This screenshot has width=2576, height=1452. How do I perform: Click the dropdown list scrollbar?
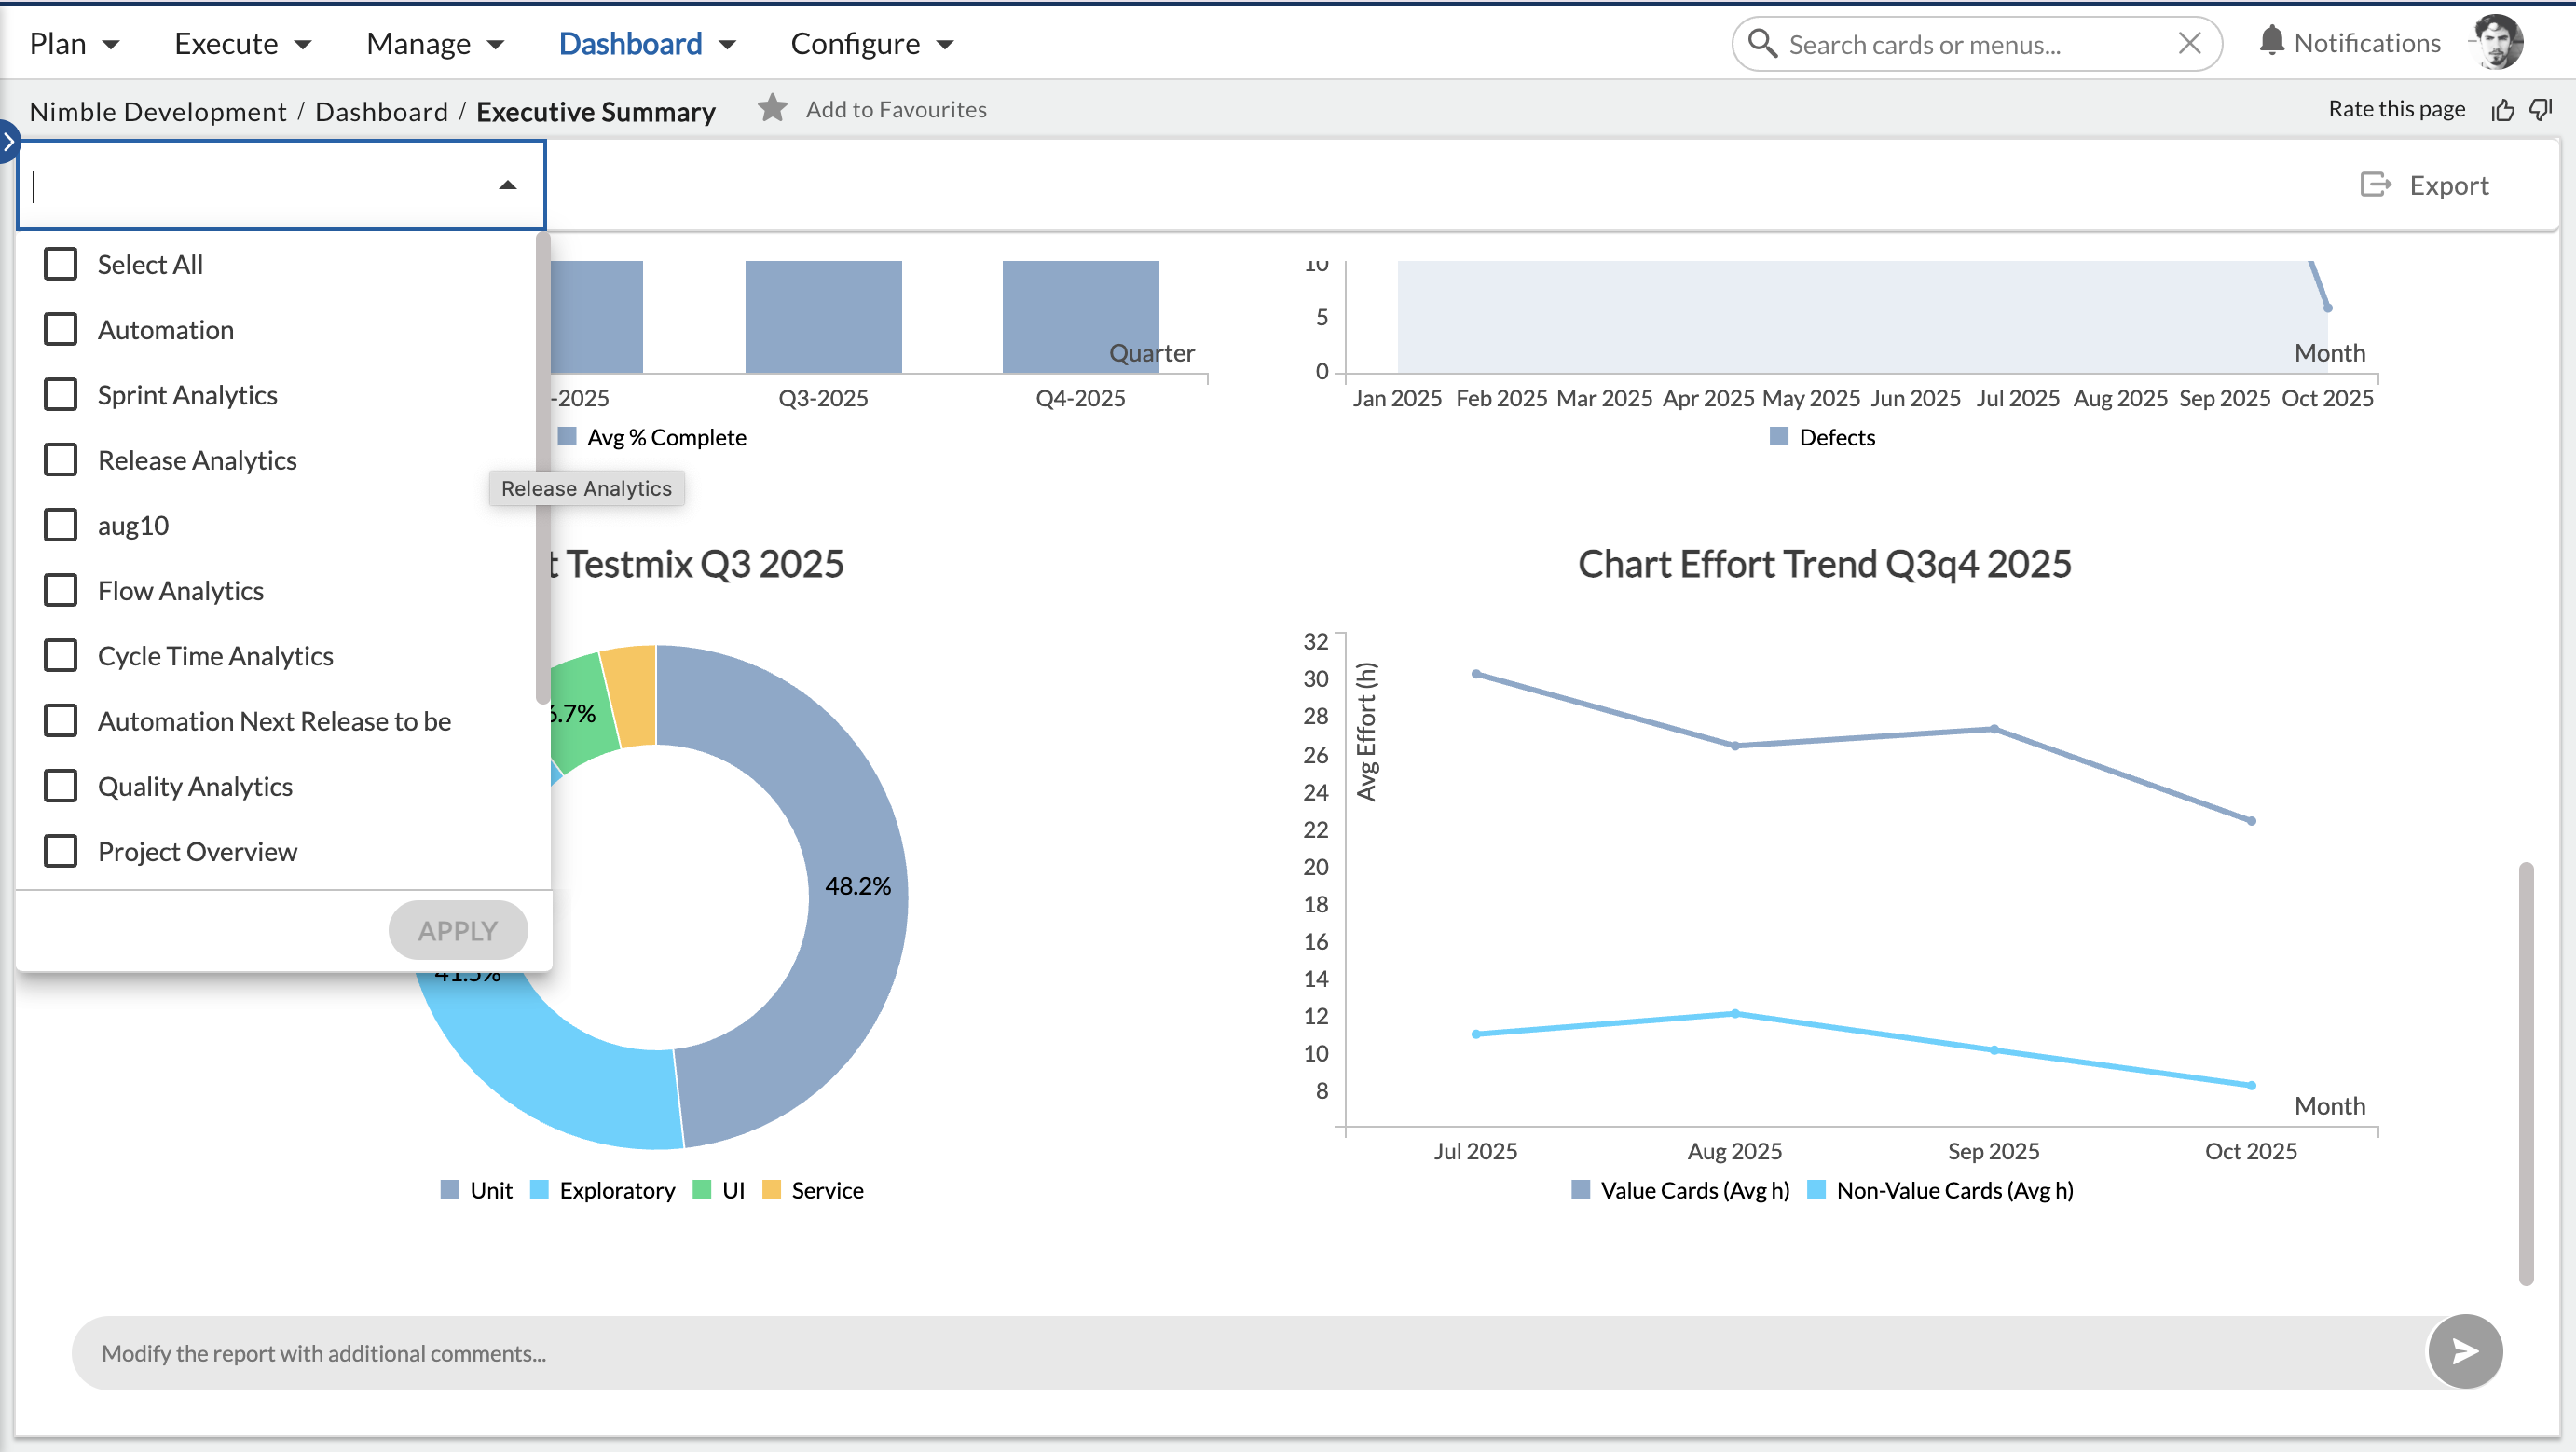(543, 468)
